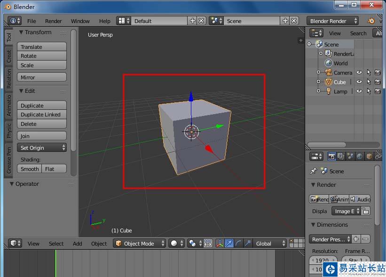Open the Help menu
The height and width of the screenshot is (277, 386).
tap(105, 21)
